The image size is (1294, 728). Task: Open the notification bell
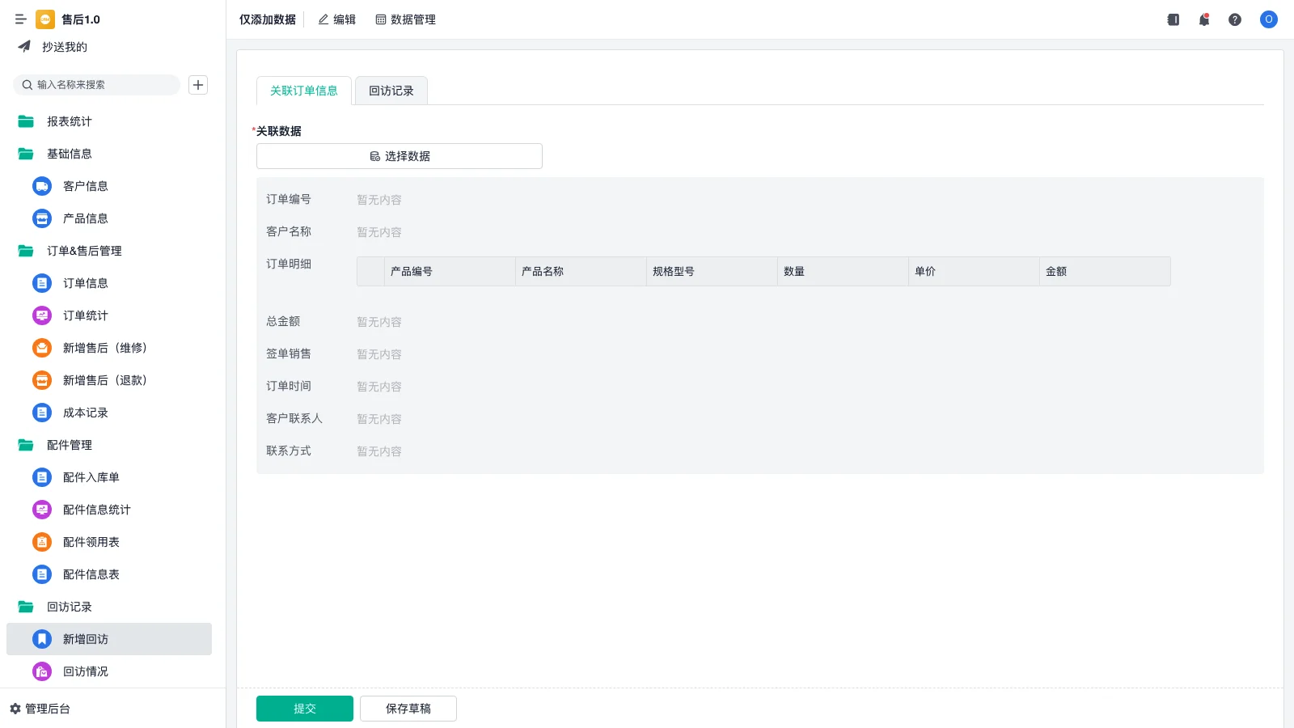(x=1204, y=19)
